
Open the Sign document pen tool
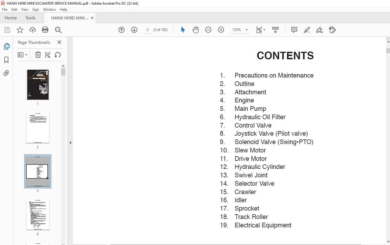pyautogui.click(x=320, y=30)
